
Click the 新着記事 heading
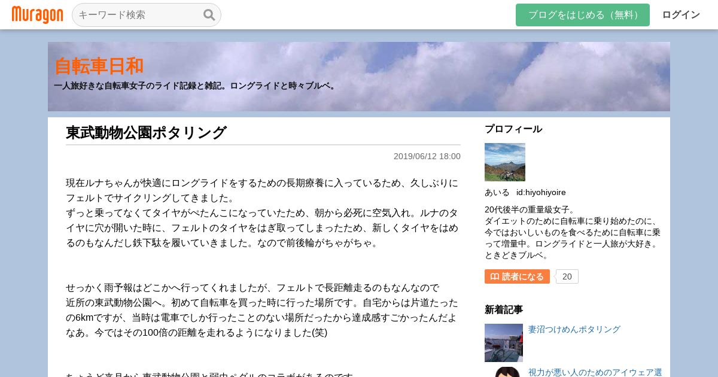pyautogui.click(x=504, y=309)
